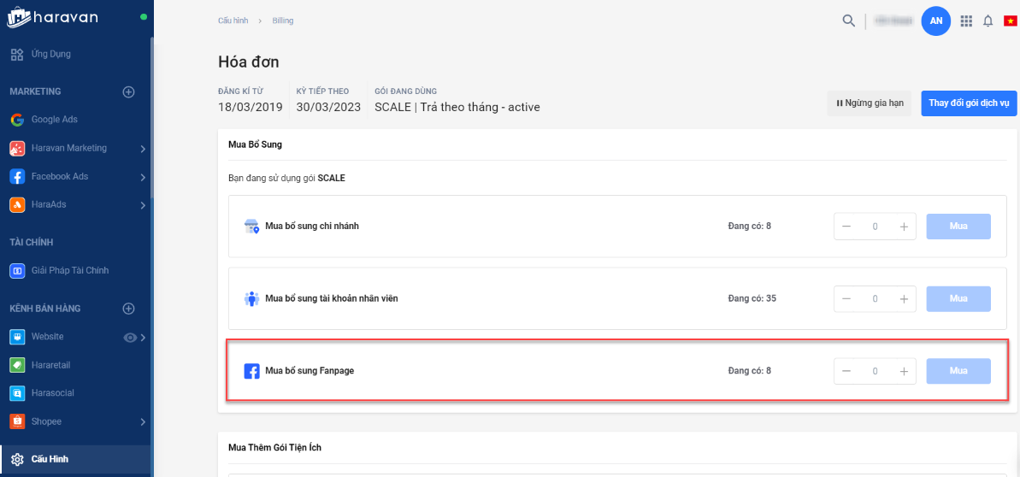Add a sales channel with plus icon

point(129,309)
